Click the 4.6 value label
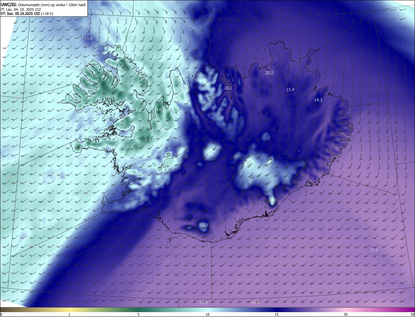This screenshot has height=317, width=415. click(159, 110)
